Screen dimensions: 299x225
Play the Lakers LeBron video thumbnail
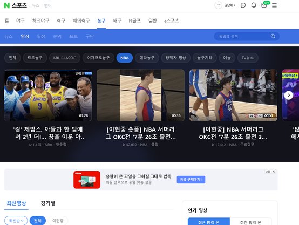(48, 95)
